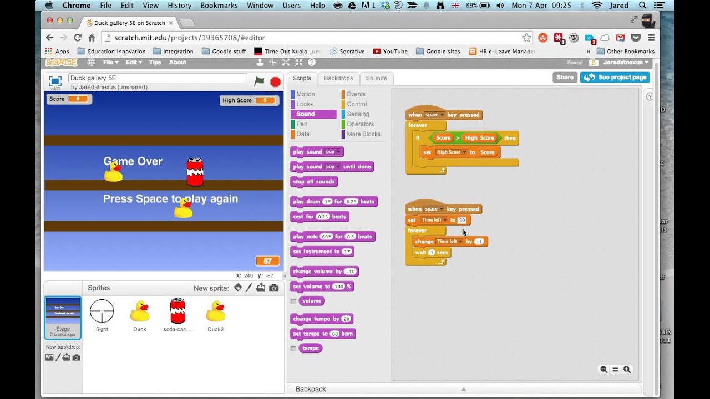This screenshot has width=710, height=399.
Task: Open Jaredatnexus account dropdown
Action: pyautogui.click(x=626, y=63)
